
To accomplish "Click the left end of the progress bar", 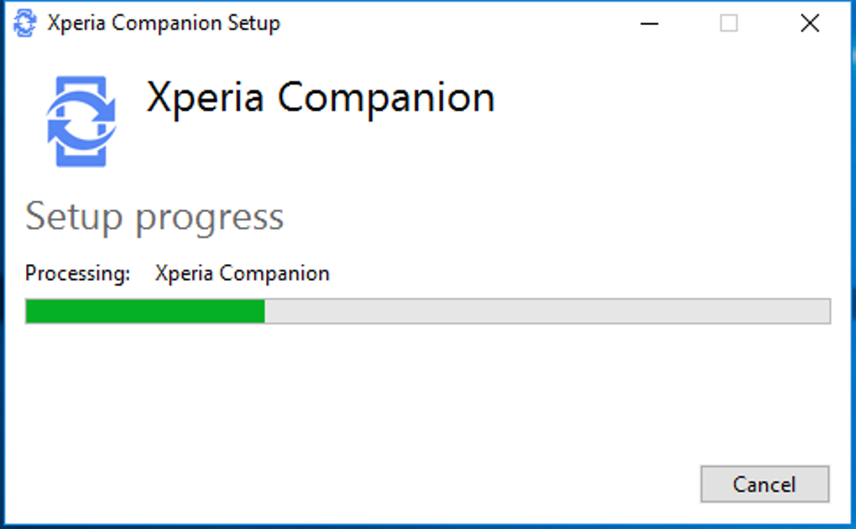I will tap(32, 311).
